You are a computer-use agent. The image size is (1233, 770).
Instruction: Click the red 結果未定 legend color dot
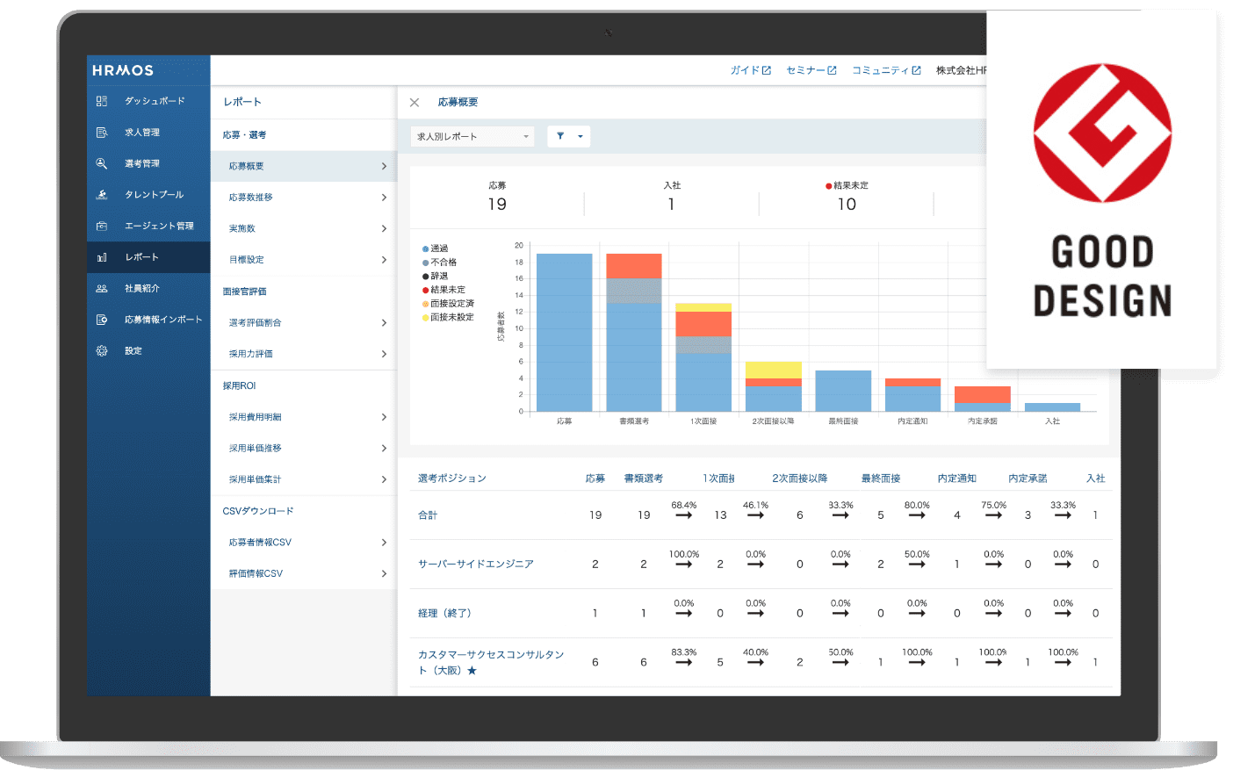[x=426, y=290]
